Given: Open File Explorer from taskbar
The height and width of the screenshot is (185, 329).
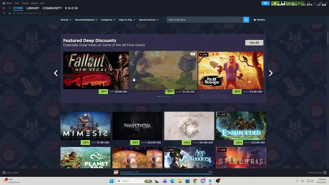Looking at the screenshot, I should click(180, 181).
